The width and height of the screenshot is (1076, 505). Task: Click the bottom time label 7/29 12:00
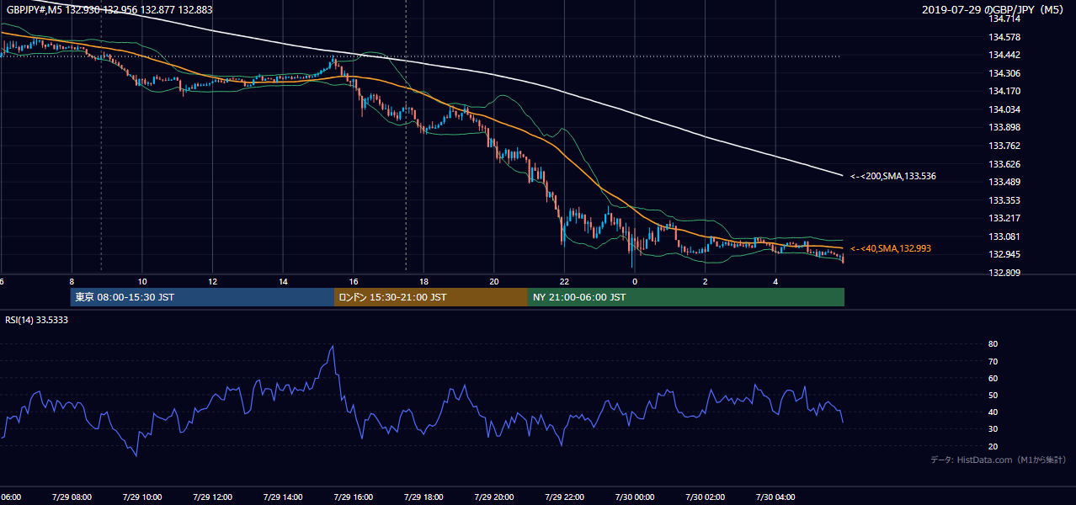point(212,497)
